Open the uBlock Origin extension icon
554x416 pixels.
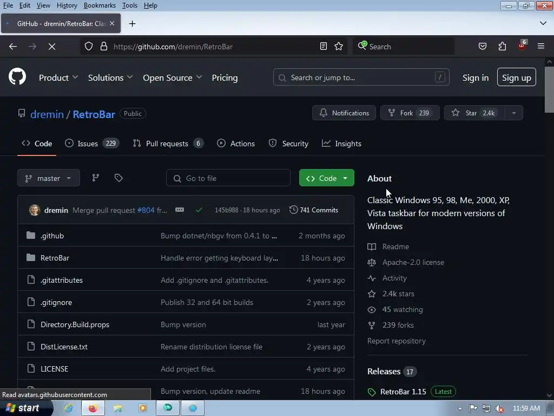click(522, 45)
